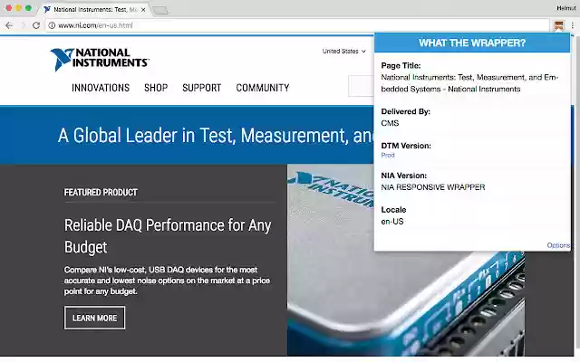Click the site search box

pos(361,86)
